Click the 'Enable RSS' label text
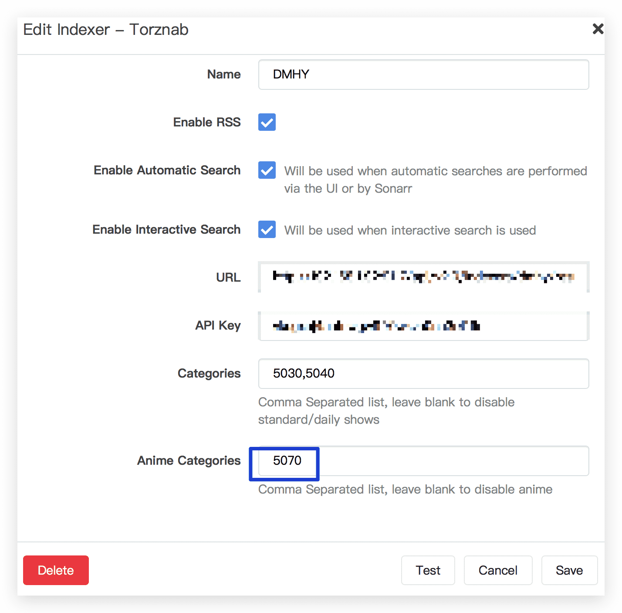Viewport: 622px width, 613px height. point(207,122)
